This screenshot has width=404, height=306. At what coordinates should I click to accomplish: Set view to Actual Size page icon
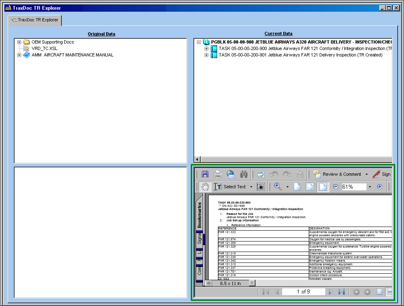click(297, 187)
